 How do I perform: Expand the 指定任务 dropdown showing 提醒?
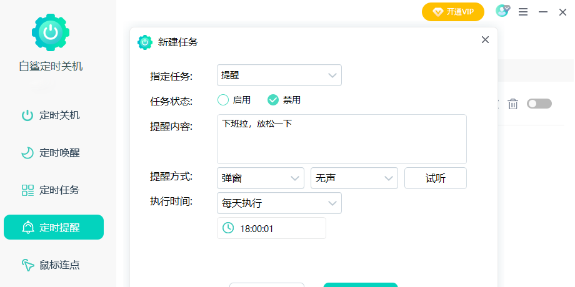[x=279, y=75]
